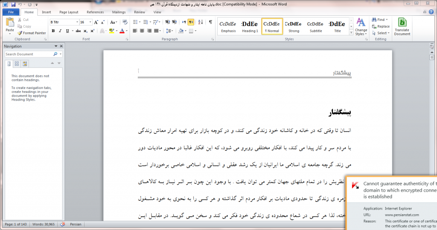Click the Replace icon in Editing group
The height and width of the screenshot is (230, 437).
point(380,26)
